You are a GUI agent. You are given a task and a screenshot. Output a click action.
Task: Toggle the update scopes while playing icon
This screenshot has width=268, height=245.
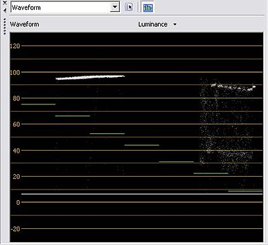click(x=148, y=7)
